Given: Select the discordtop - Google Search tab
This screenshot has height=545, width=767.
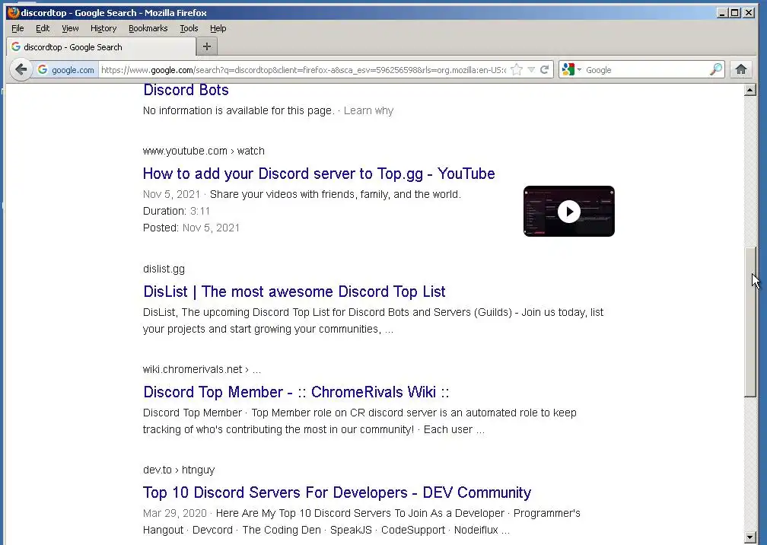Looking at the screenshot, I should tap(101, 47).
